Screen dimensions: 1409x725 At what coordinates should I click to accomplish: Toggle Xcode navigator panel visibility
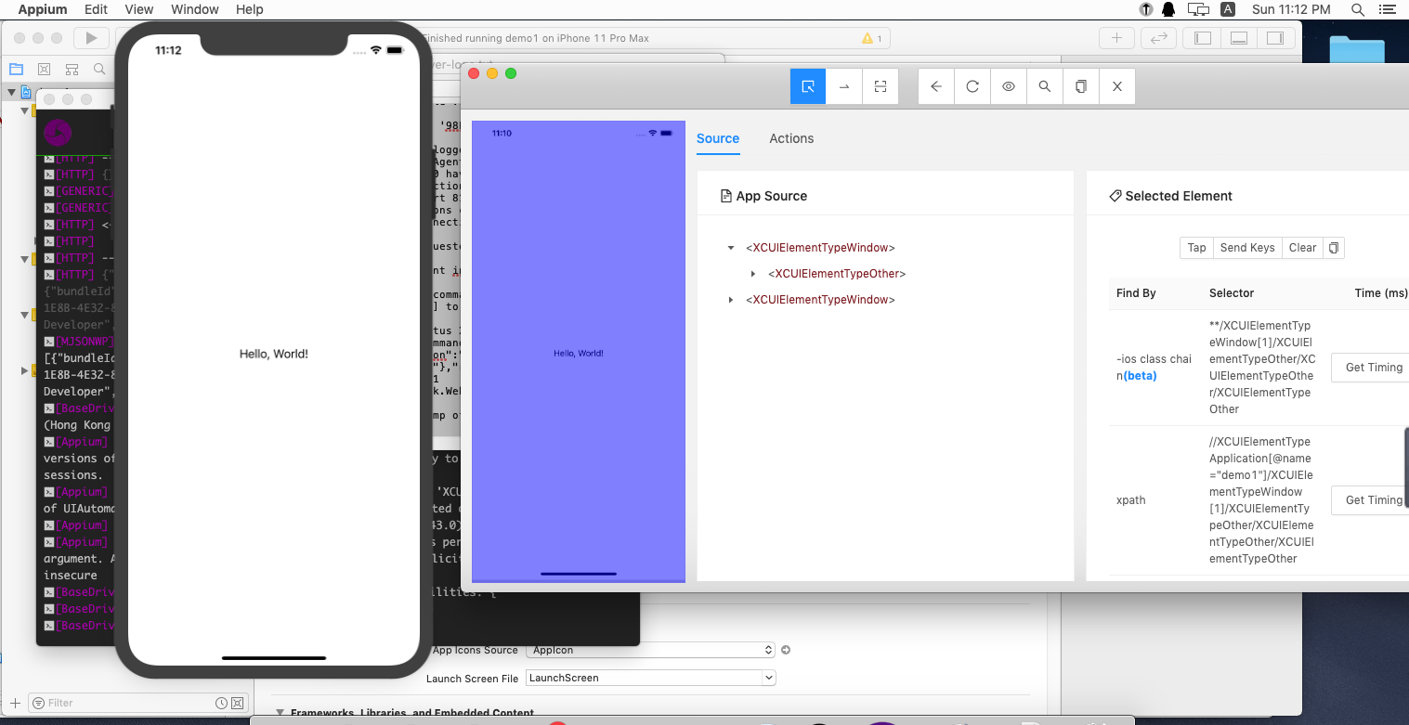[1203, 38]
